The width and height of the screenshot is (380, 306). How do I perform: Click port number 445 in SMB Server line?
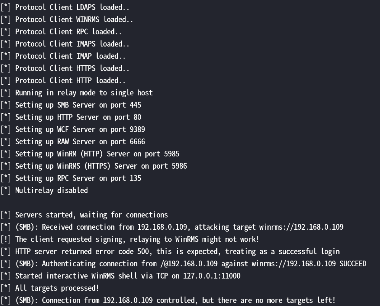pos(135,105)
